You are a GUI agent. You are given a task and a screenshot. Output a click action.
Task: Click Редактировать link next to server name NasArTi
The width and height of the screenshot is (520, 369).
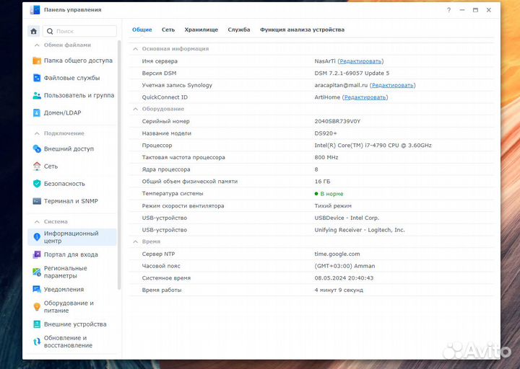360,61
